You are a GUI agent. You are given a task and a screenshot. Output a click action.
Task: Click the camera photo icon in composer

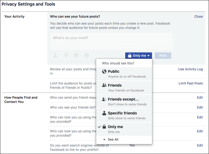76,55
